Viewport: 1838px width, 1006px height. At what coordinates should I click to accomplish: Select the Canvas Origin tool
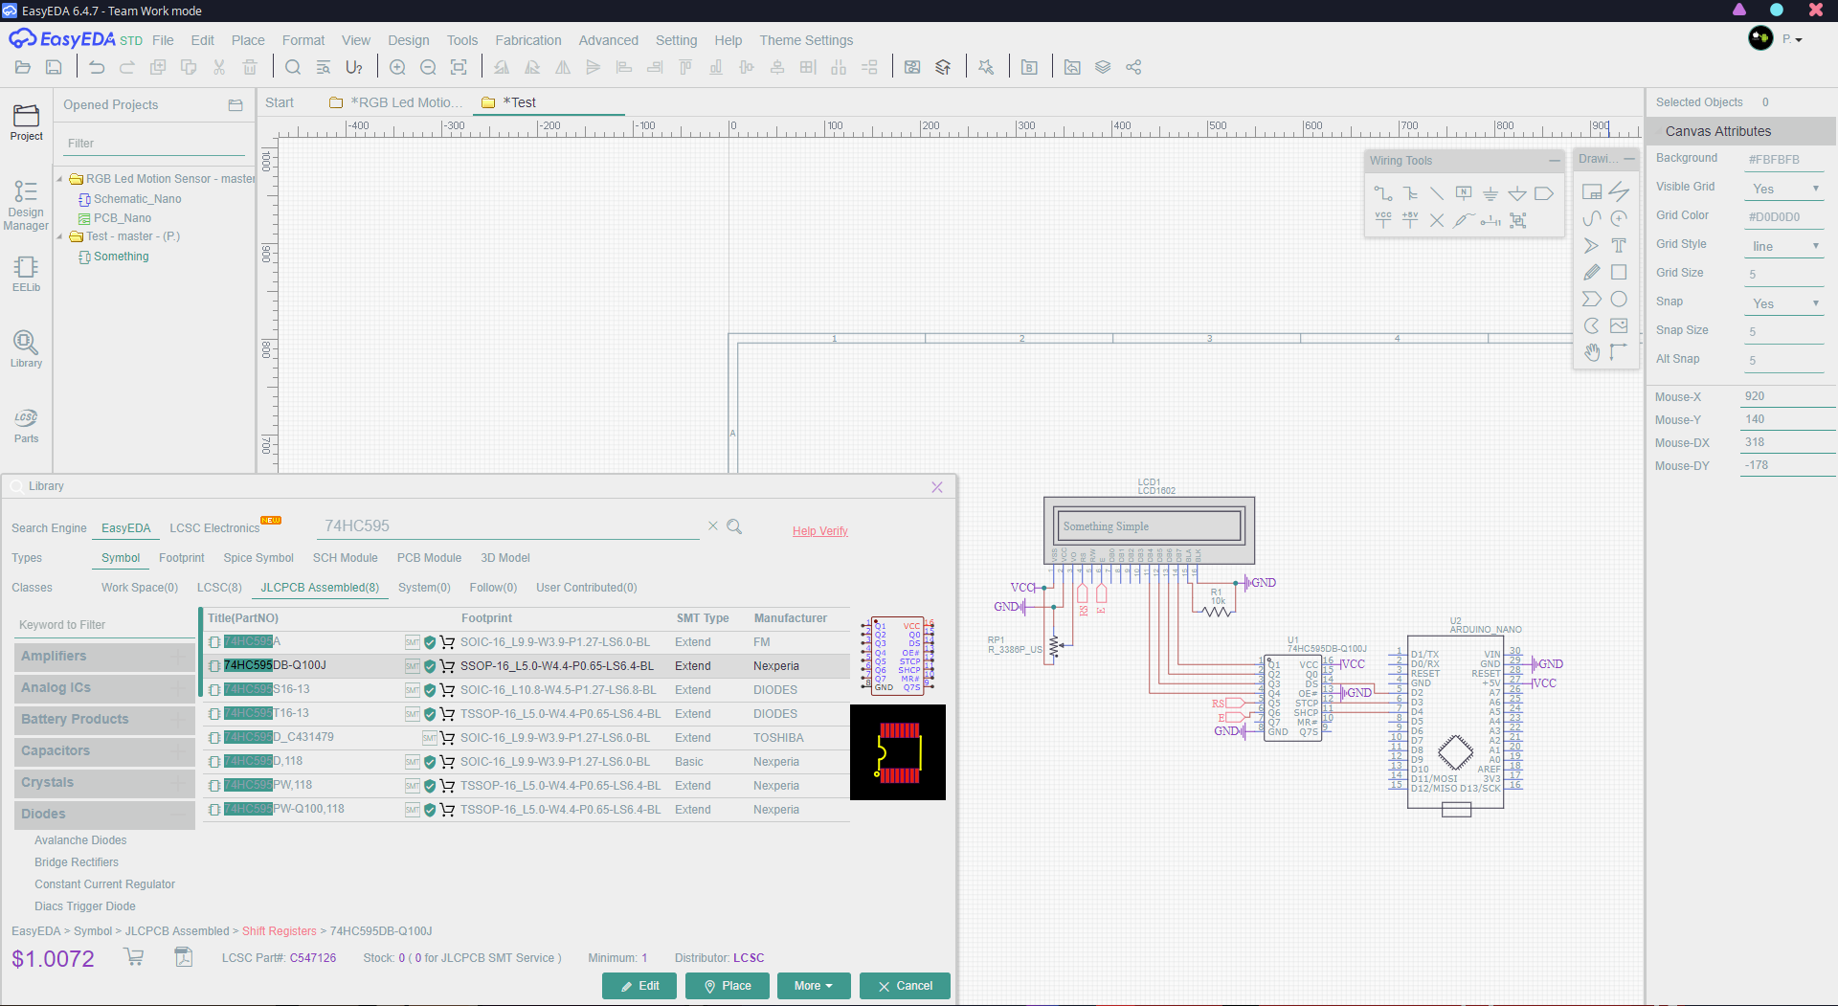point(1619,352)
